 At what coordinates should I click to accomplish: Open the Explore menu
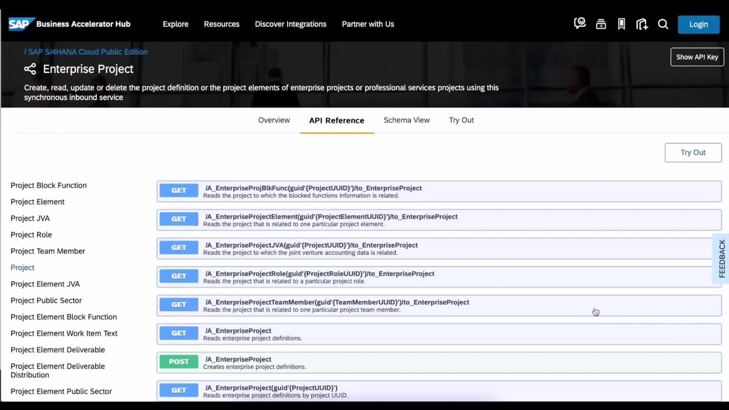coord(175,24)
